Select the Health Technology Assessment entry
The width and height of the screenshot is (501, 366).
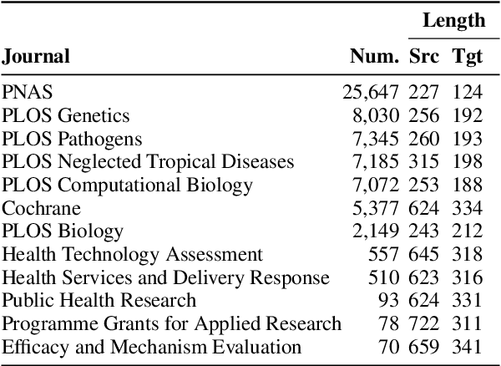tap(132, 254)
